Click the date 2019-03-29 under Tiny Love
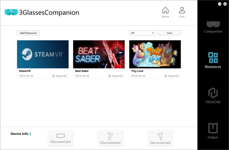Image resolution: width=229 pixels, height=150 pixels. (x=138, y=76)
